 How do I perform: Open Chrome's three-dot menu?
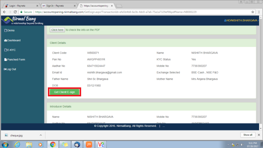click(259, 12)
